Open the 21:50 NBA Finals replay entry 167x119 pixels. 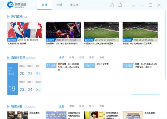coord(140,65)
